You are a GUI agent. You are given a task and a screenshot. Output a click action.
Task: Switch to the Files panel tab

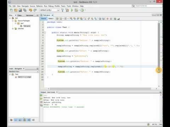(19, 15)
